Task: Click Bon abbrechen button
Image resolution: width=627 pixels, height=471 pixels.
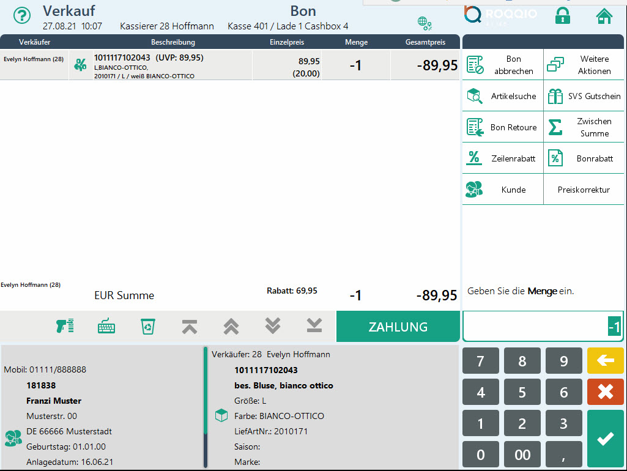Action: pyautogui.click(x=502, y=65)
